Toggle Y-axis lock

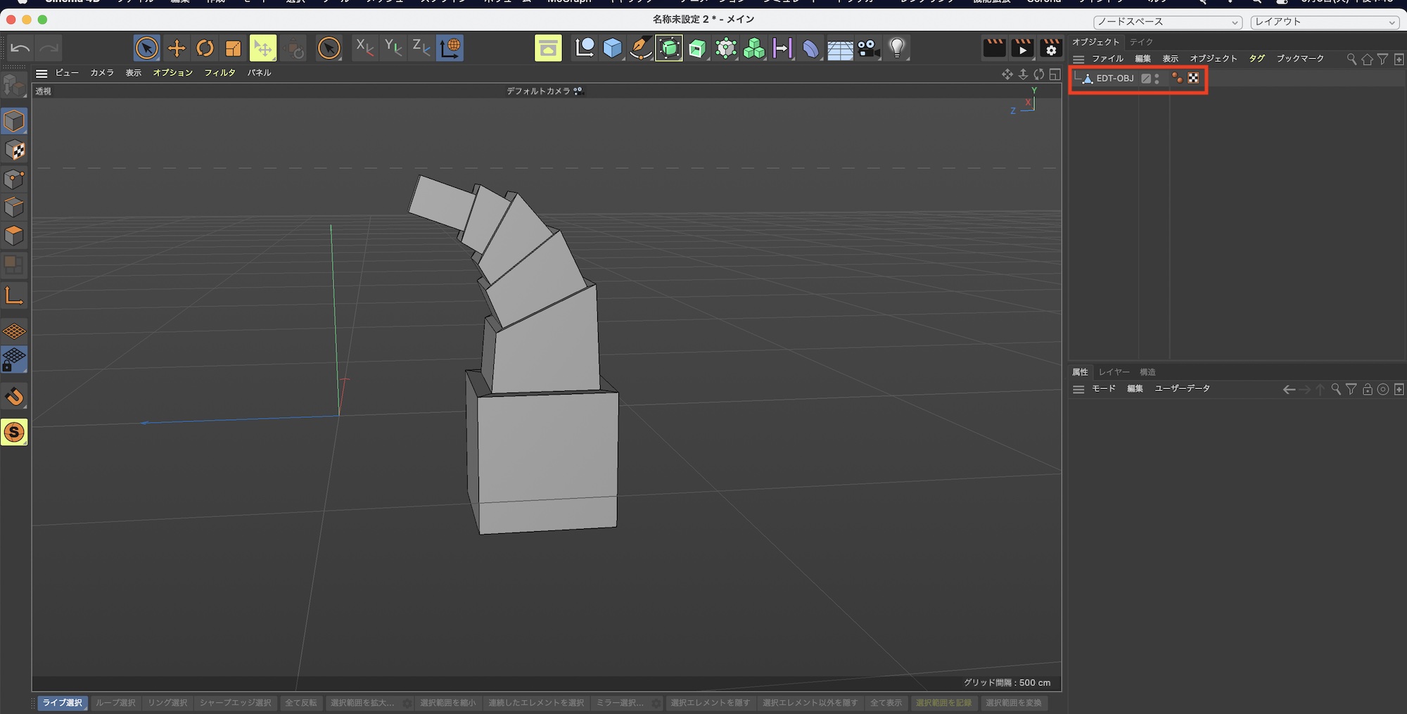(393, 48)
